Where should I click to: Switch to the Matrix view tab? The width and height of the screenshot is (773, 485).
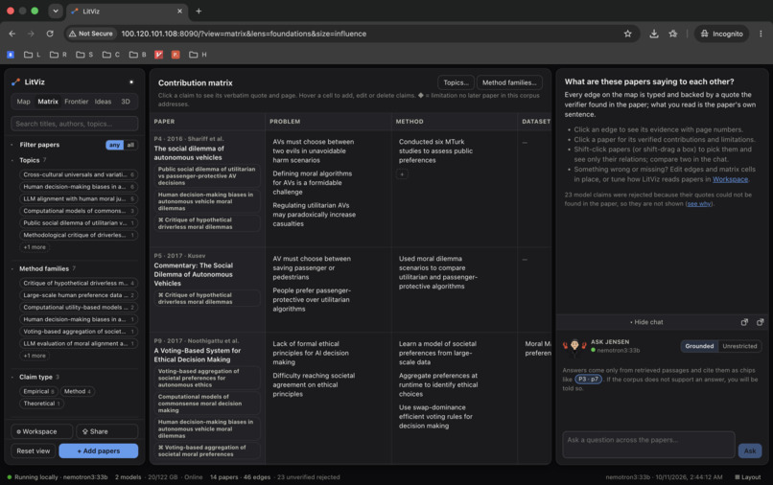coord(48,102)
